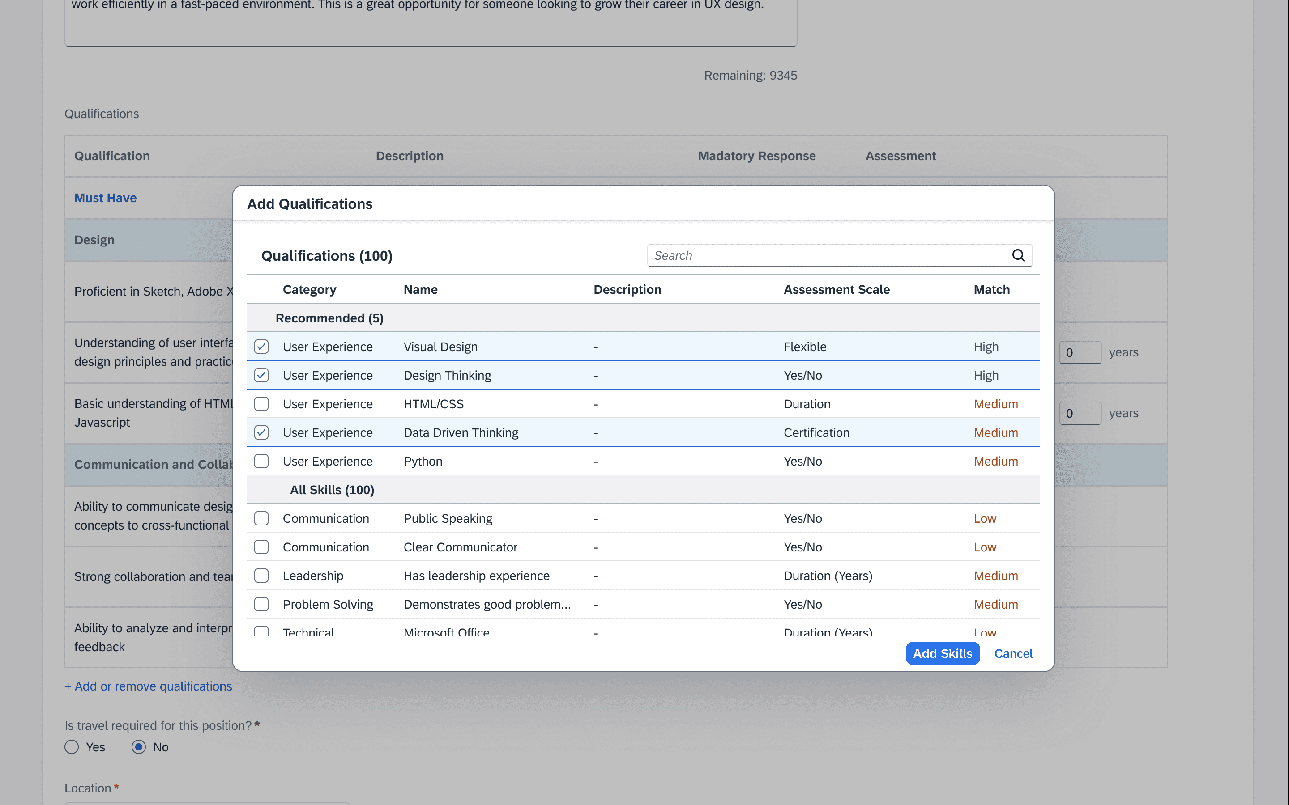
Task: Sort by Assessment Scale column header
Action: [x=836, y=290]
